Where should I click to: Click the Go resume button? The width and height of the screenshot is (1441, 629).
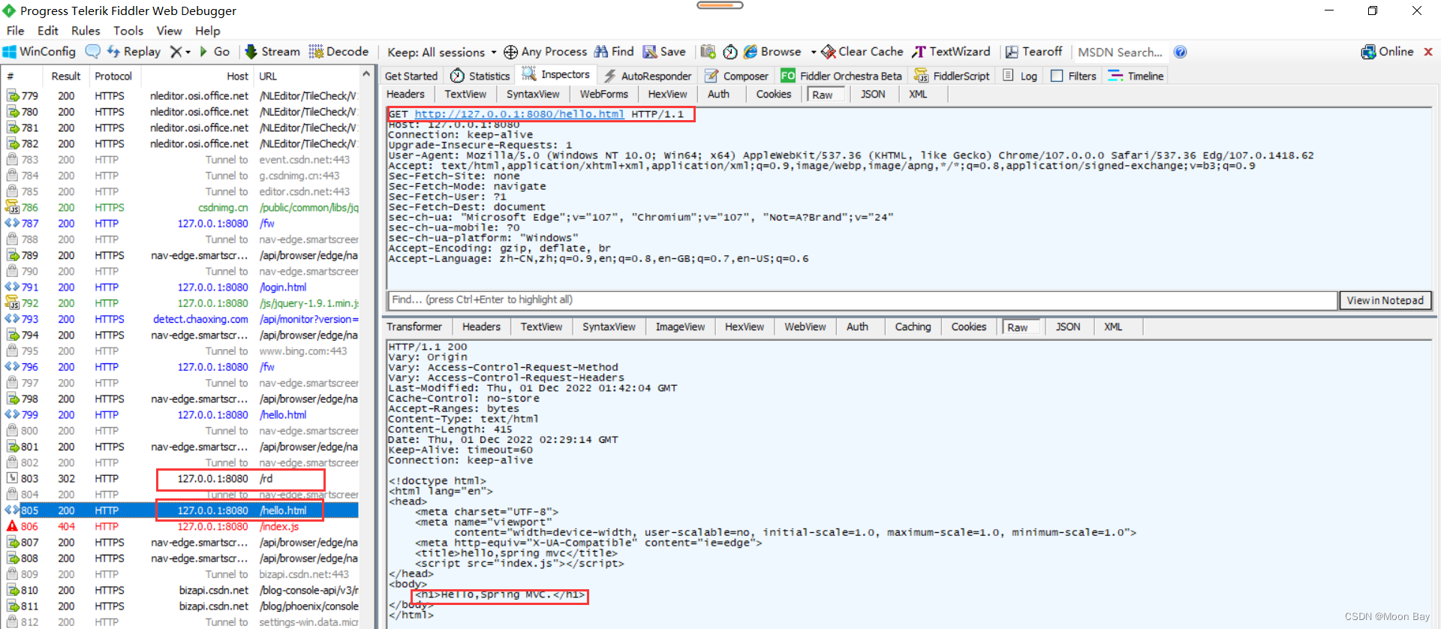pos(215,52)
